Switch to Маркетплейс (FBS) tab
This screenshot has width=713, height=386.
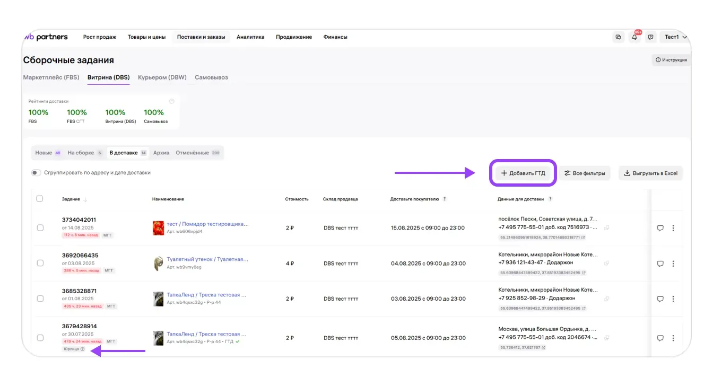[x=51, y=77]
